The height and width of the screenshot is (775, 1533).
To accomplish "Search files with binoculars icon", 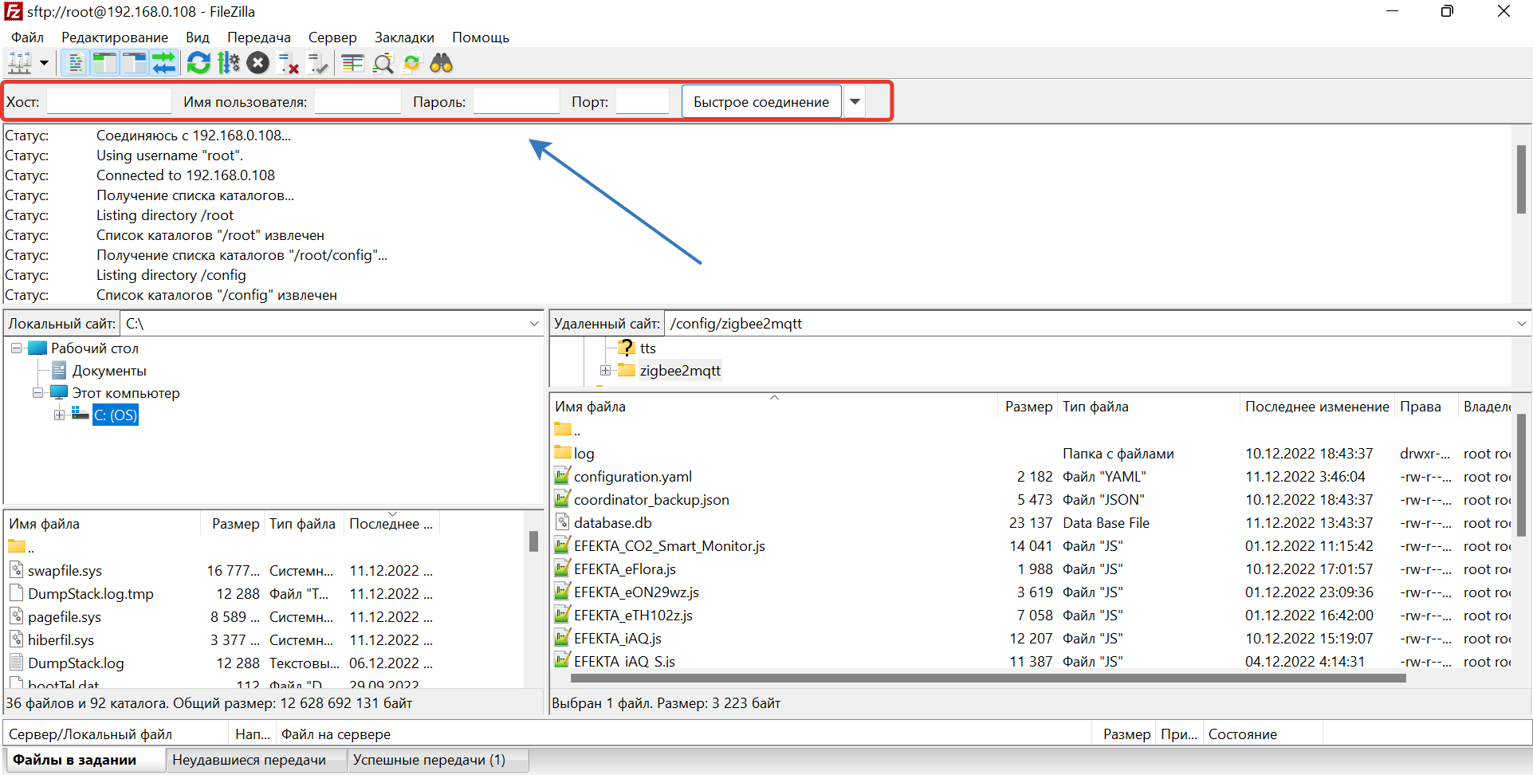I will [x=442, y=62].
